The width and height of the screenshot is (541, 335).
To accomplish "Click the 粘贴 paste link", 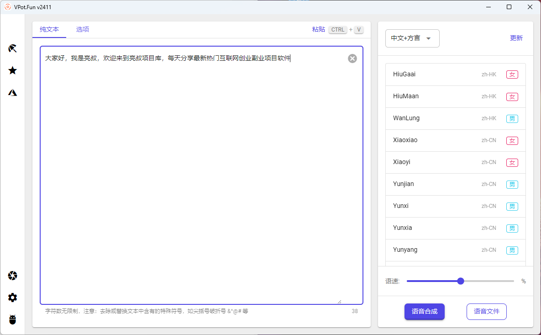I will click(318, 29).
